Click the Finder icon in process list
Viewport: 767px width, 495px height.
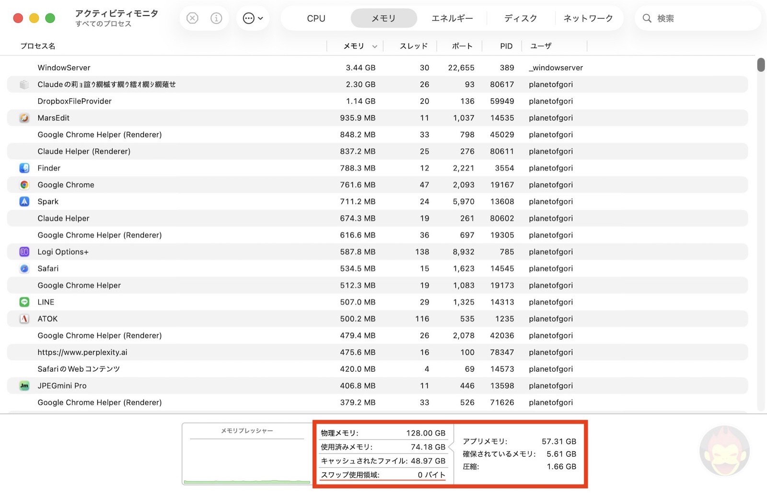(24, 168)
